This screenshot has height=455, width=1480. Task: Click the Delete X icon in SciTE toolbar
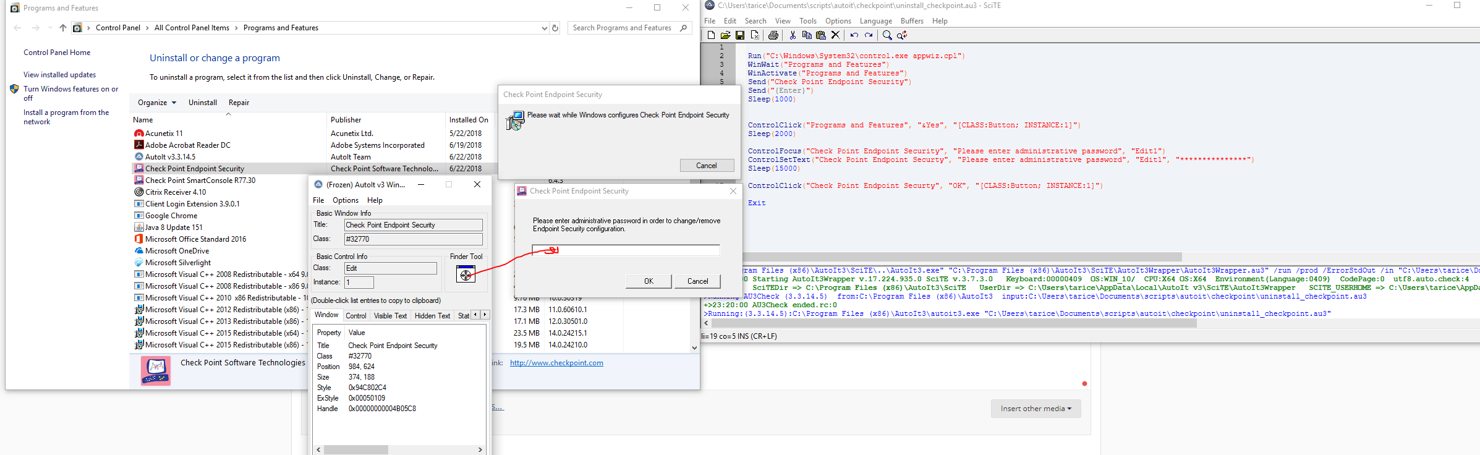(835, 35)
